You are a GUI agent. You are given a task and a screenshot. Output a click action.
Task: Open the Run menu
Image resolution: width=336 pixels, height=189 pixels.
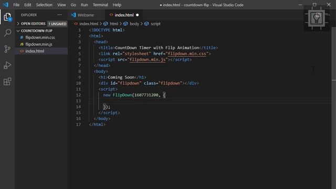84,5
